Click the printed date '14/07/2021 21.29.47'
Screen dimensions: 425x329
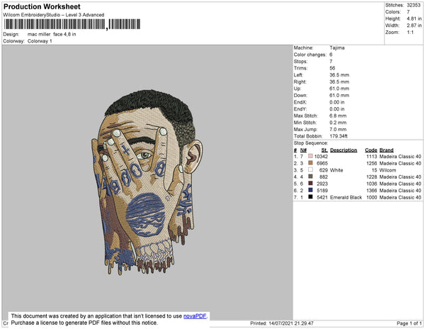[x=291, y=323]
